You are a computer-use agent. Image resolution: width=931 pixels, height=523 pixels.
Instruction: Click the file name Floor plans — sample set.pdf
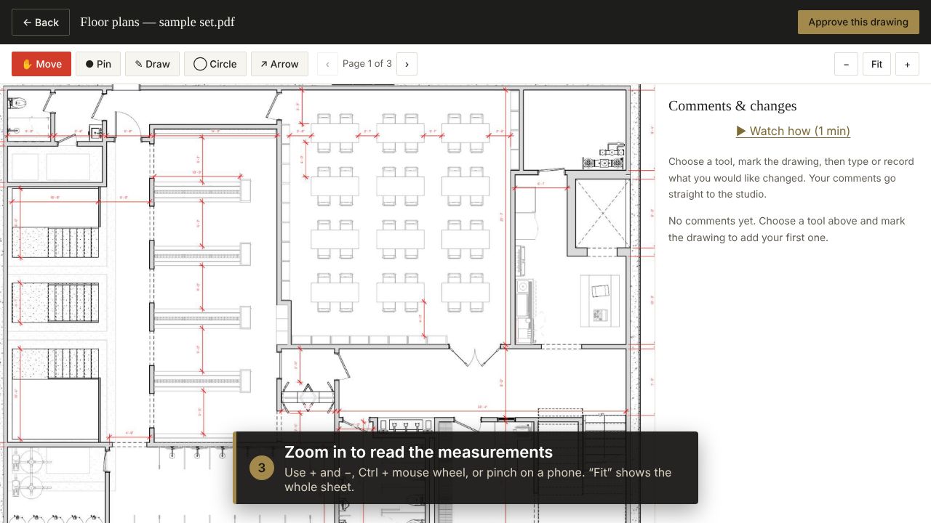[157, 22]
